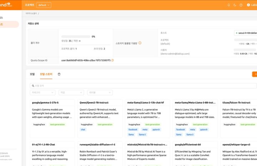The width and height of the screenshot is (257, 166).
Task: Click the 저장소 상태 section heading
Action: (33, 24)
